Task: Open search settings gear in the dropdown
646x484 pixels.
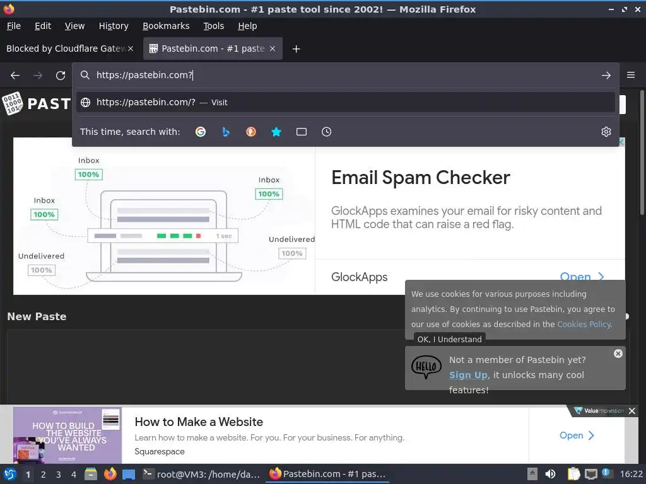Action: (x=606, y=132)
